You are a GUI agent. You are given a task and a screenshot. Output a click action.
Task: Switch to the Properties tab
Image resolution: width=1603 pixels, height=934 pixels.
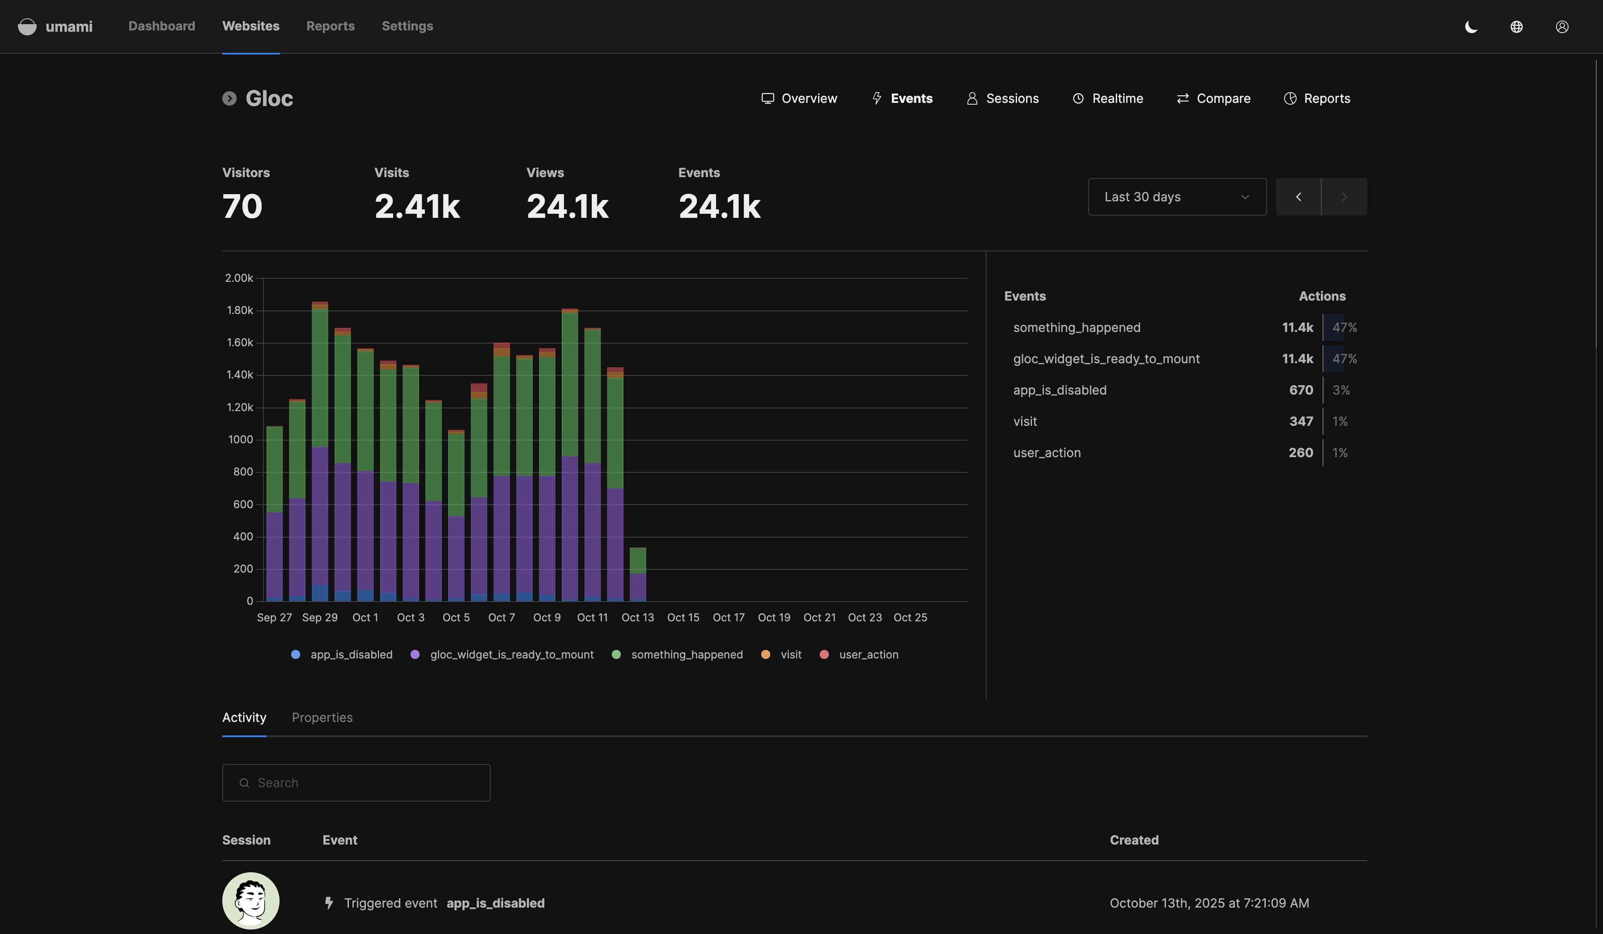point(322,717)
